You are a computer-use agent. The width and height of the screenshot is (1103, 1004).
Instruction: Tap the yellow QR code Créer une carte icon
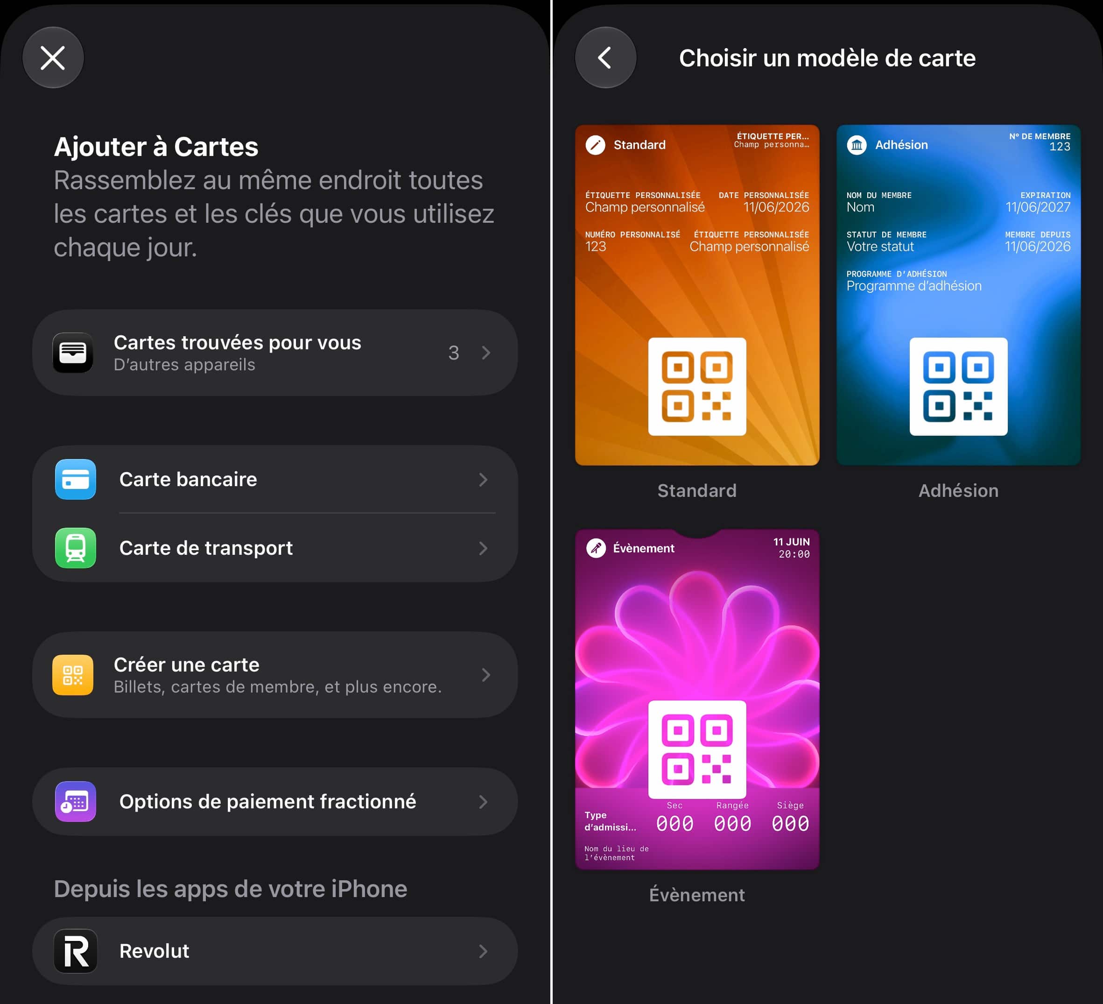pos(73,675)
